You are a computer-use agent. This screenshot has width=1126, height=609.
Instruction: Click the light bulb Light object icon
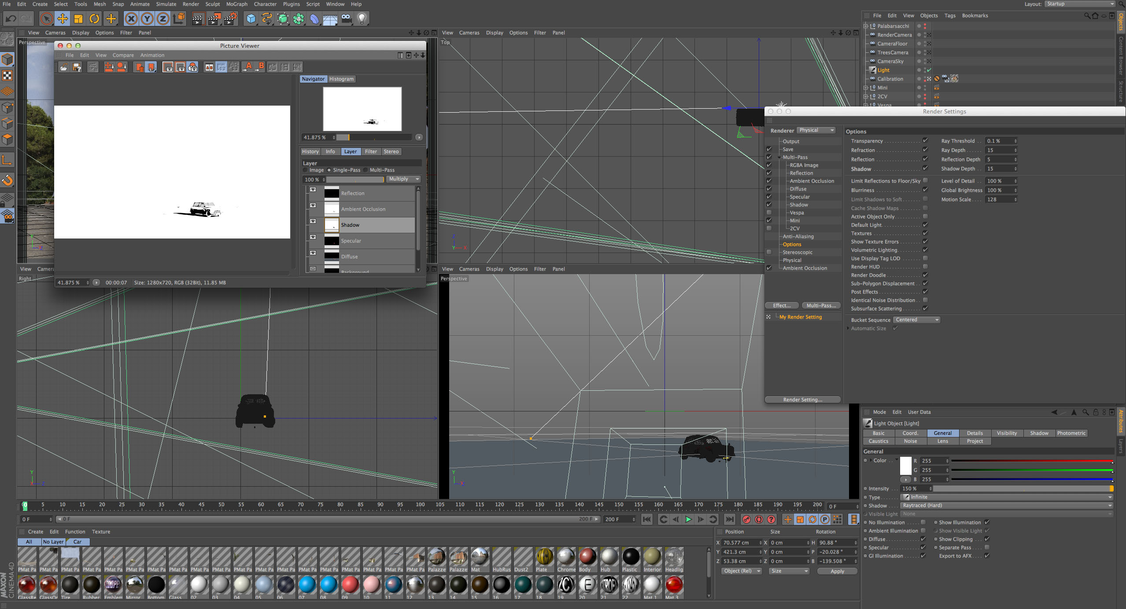point(362,18)
